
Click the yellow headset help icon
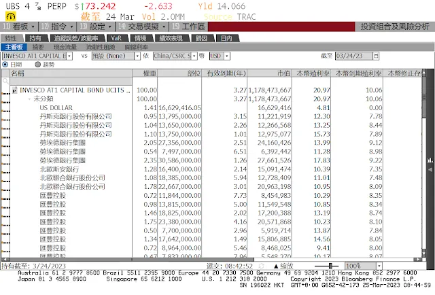11,16
